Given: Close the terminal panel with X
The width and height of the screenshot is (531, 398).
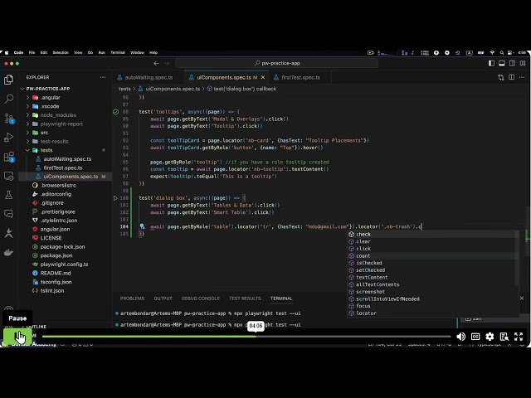Looking at the screenshot, I should pos(522,298).
